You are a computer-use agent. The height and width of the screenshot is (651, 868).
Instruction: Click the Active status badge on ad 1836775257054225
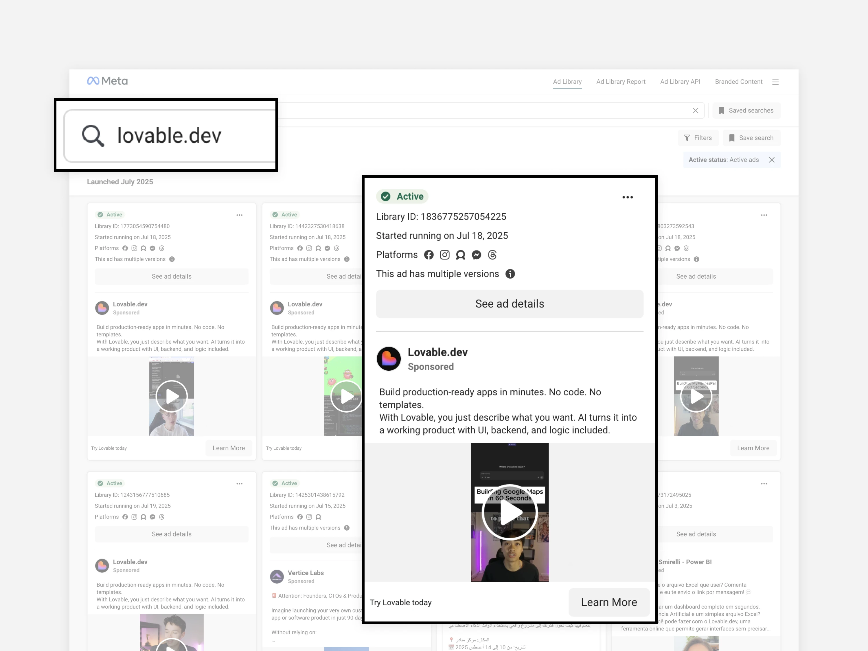tap(402, 196)
